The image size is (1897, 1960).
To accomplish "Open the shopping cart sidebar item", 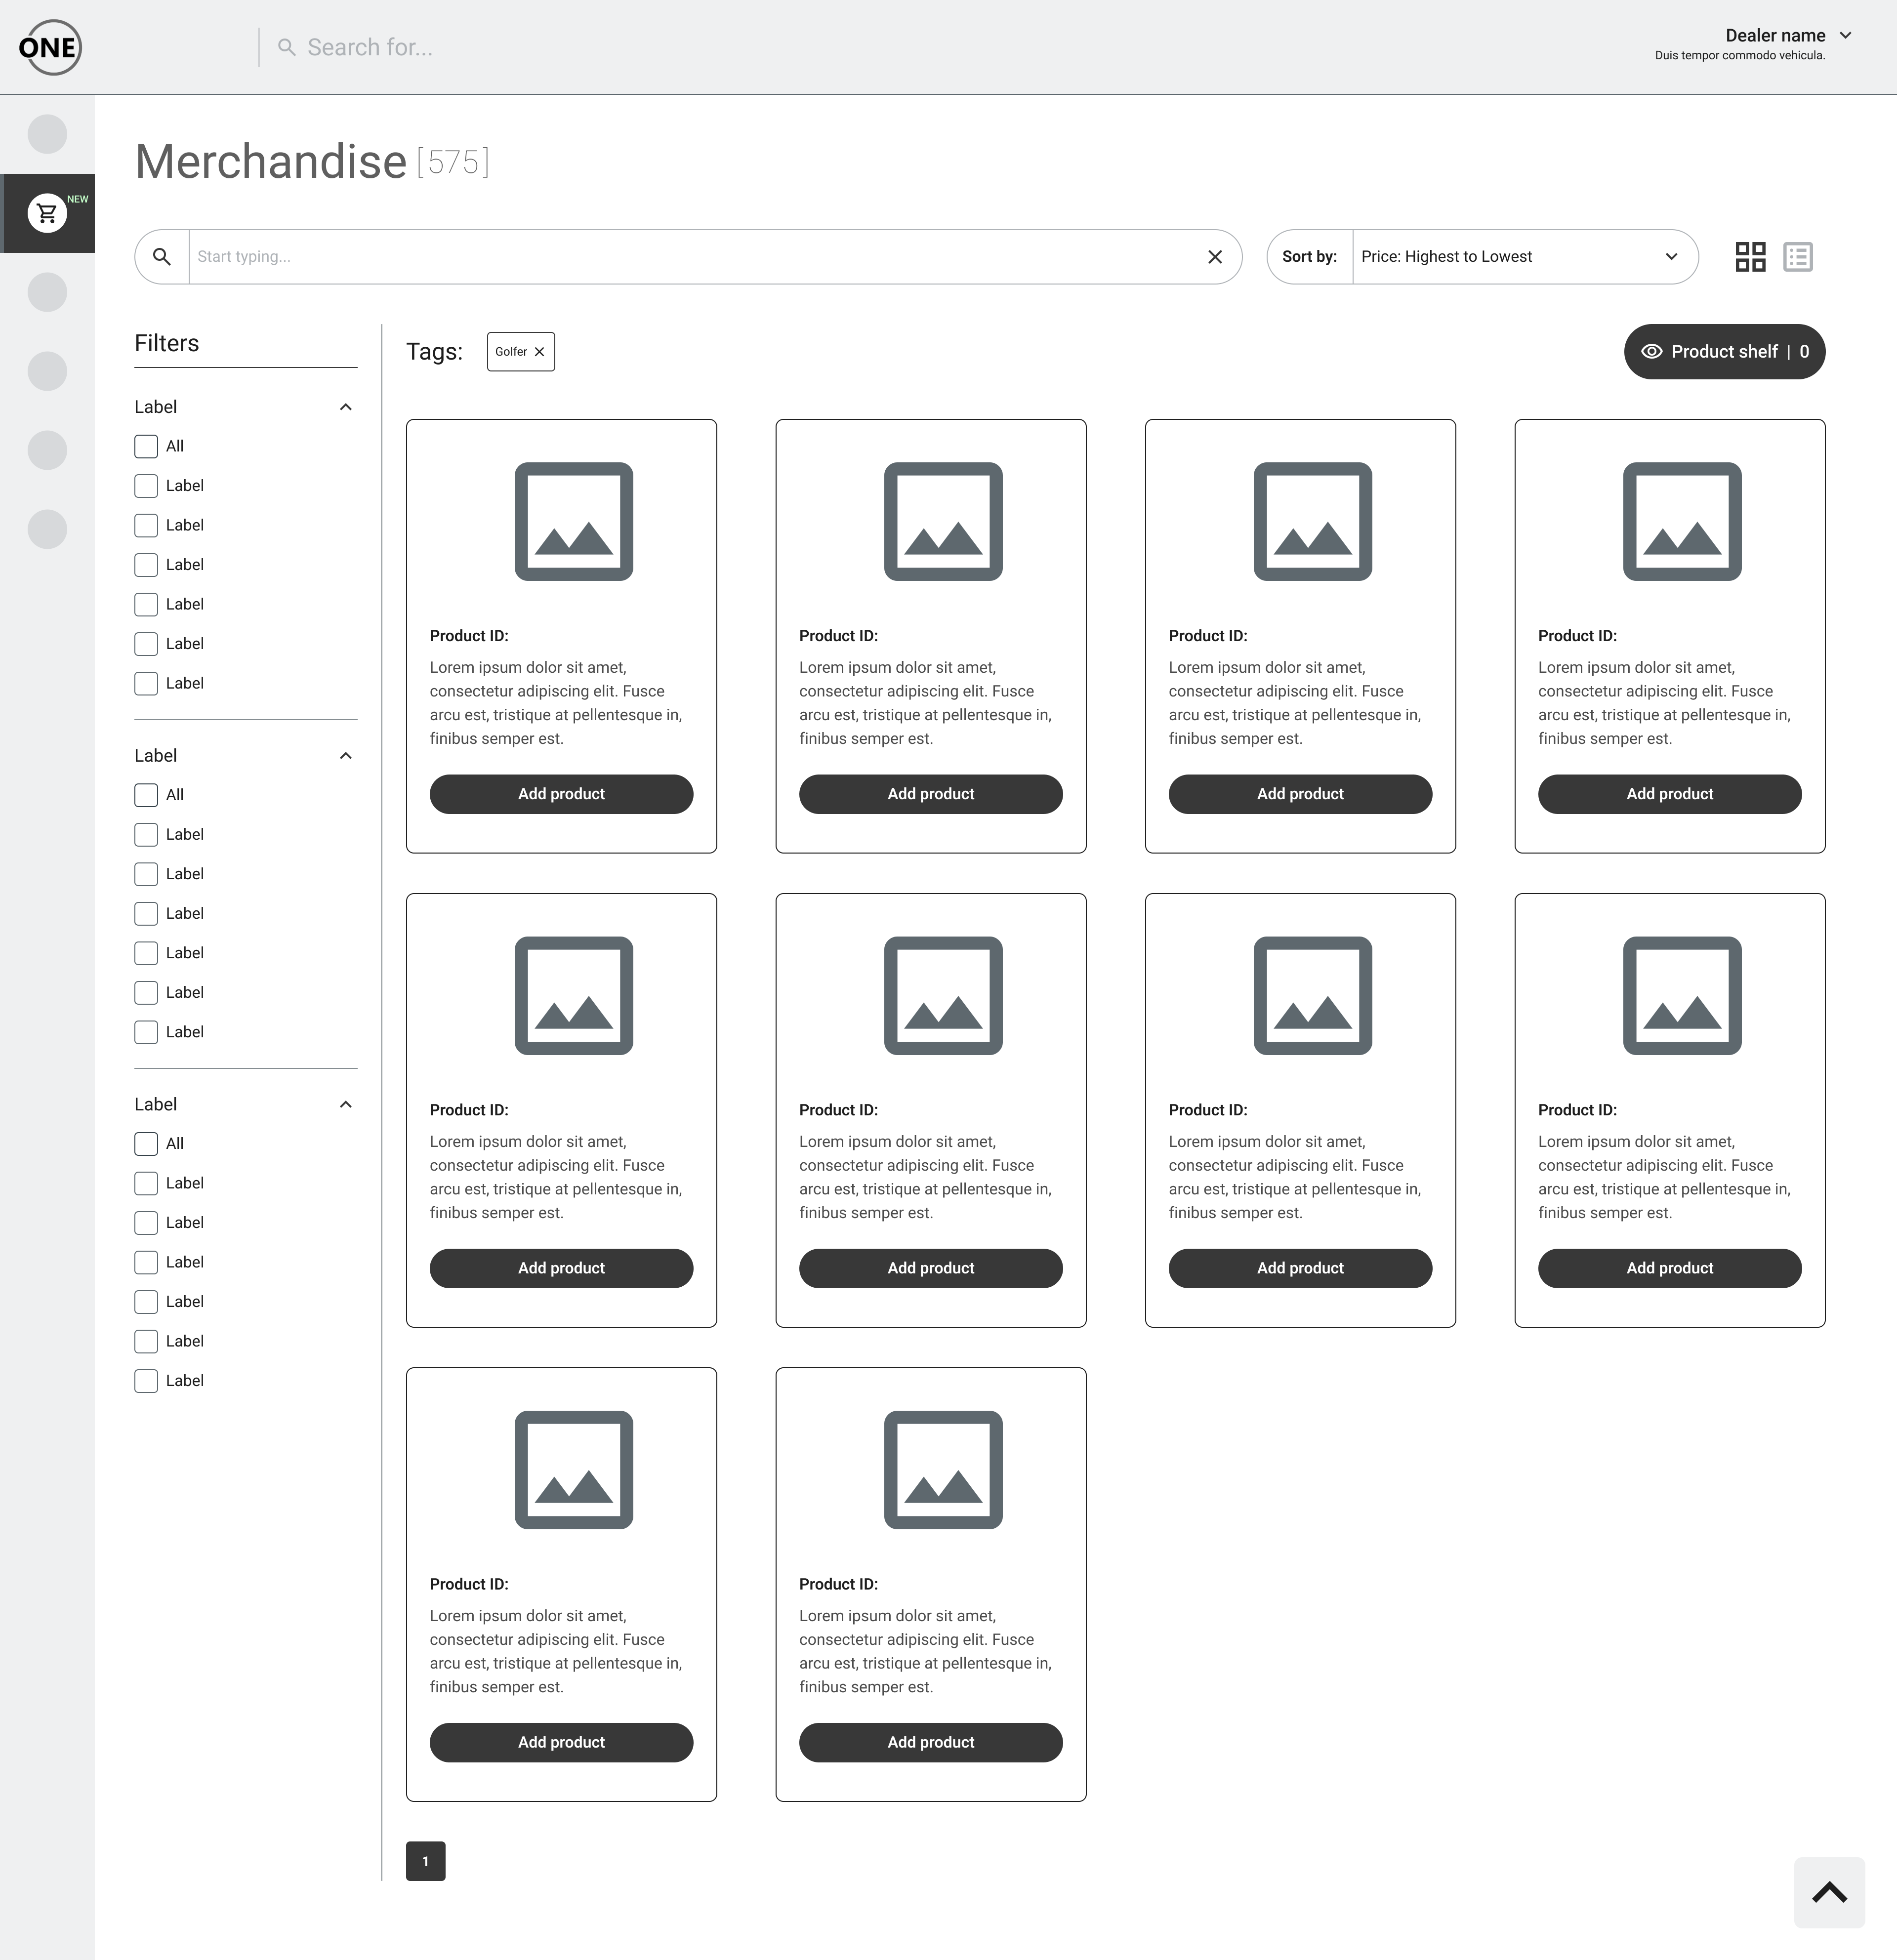I will (47, 213).
